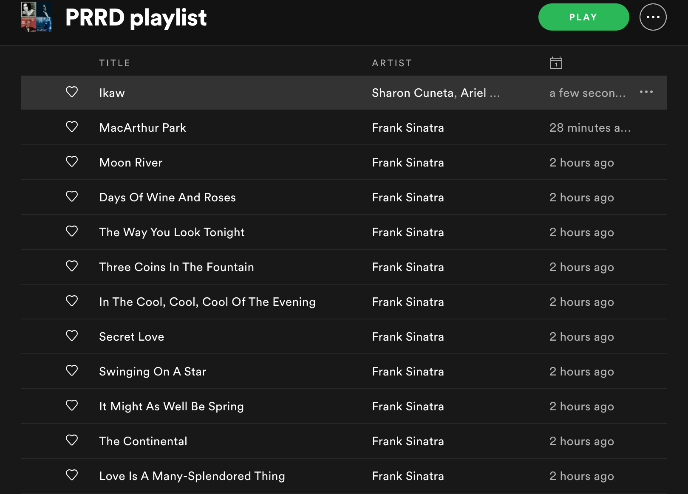Sort by date added calendar icon
This screenshot has height=494, width=688.
tap(556, 63)
